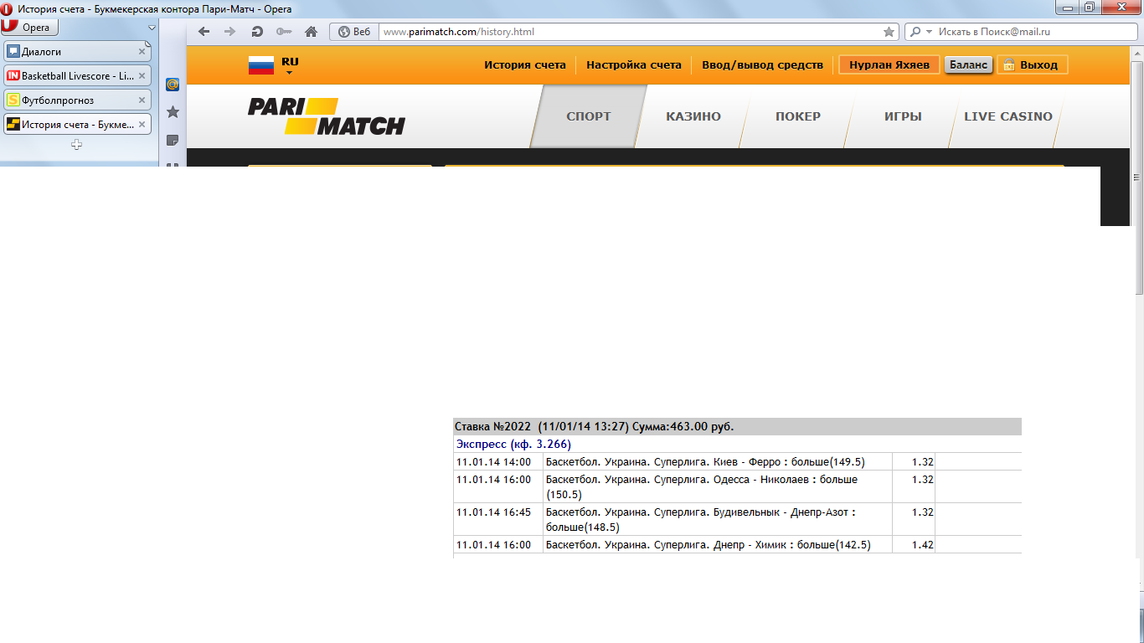Open the bookmarks star panel in the sidebar

(x=173, y=112)
